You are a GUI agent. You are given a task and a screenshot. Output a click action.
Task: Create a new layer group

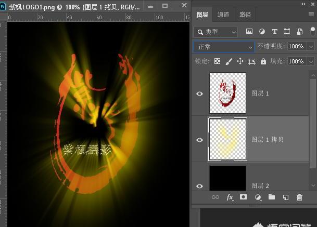(x=271, y=197)
